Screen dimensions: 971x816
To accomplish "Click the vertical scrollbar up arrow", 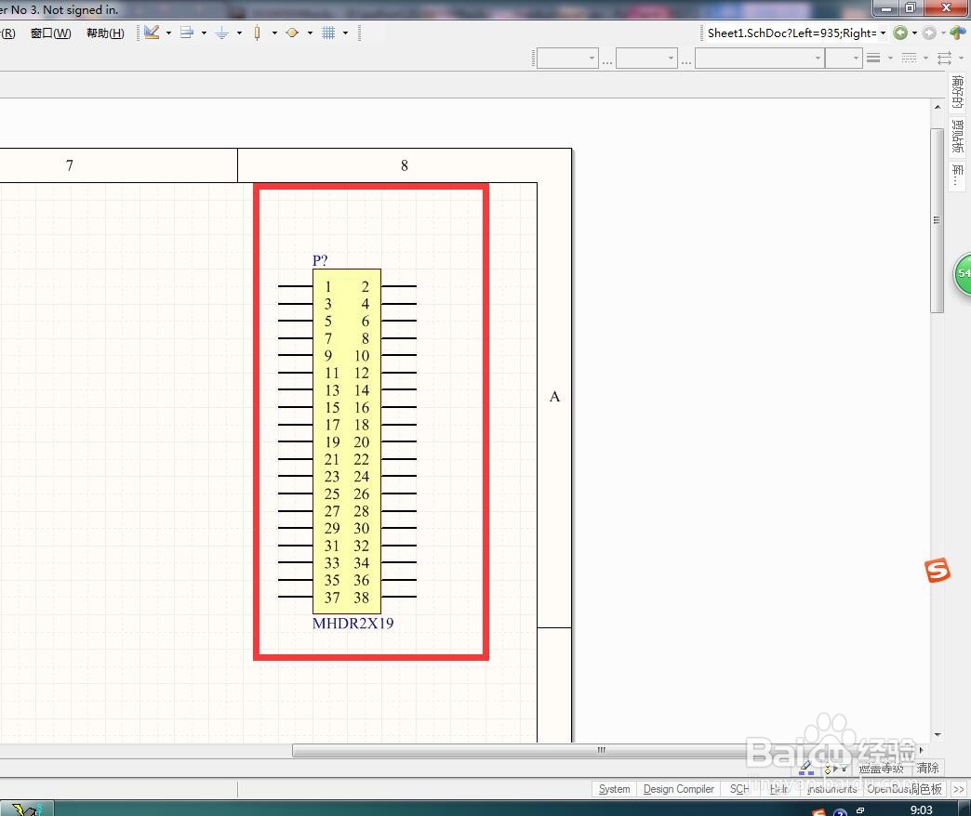I will [938, 107].
